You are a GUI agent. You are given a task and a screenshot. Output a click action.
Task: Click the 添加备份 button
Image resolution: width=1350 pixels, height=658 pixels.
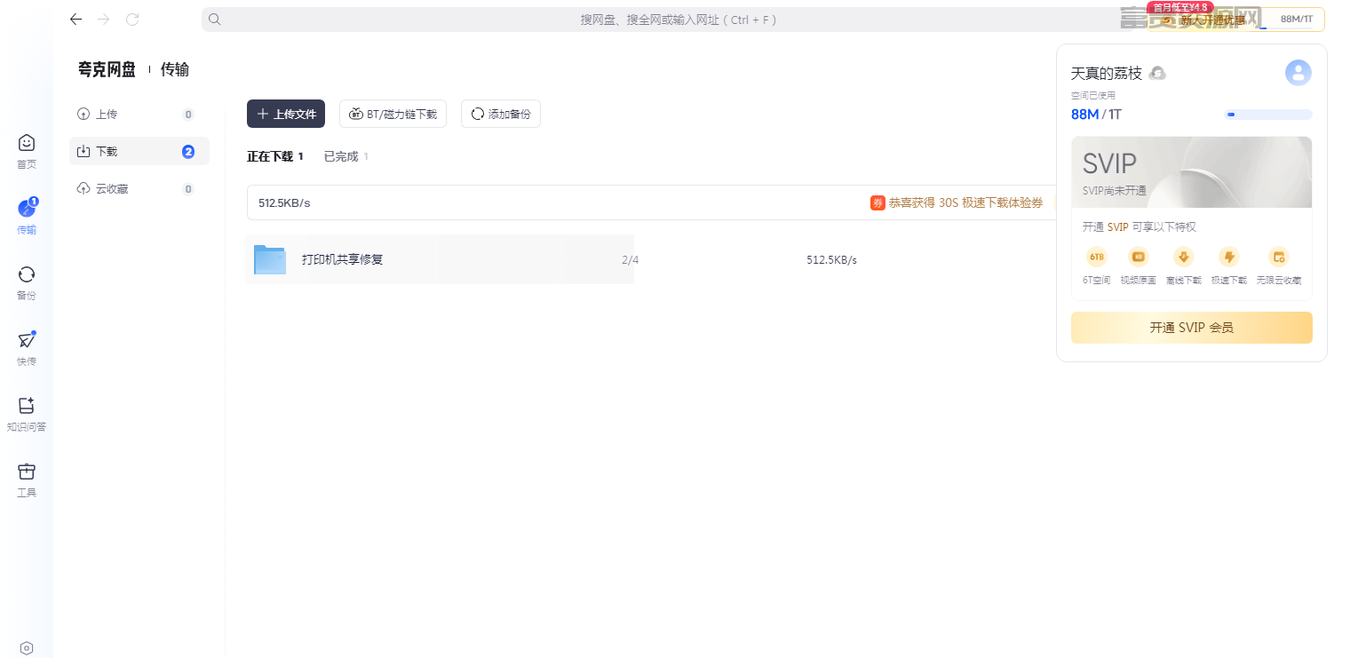pos(501,114)
